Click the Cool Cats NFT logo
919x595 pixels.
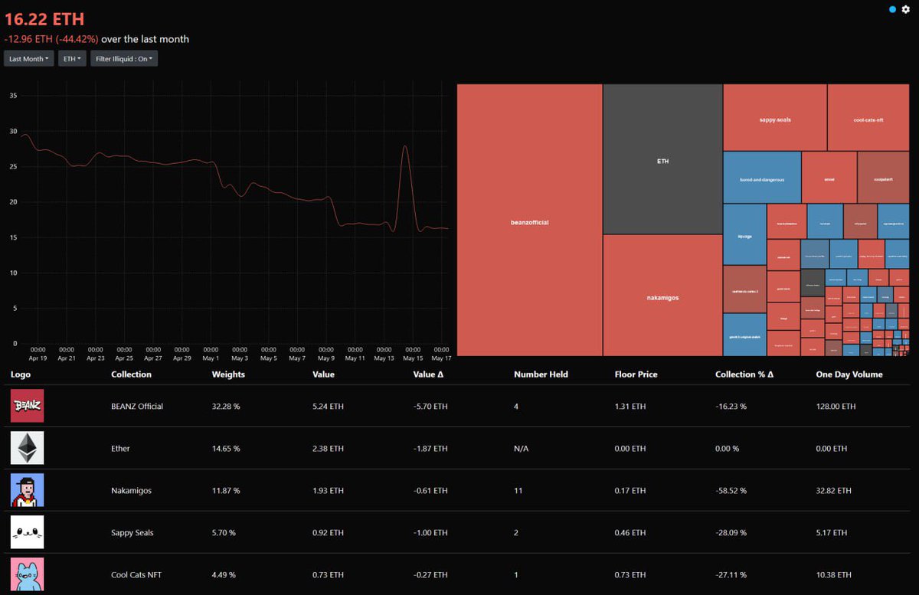[x=27, y=574]
